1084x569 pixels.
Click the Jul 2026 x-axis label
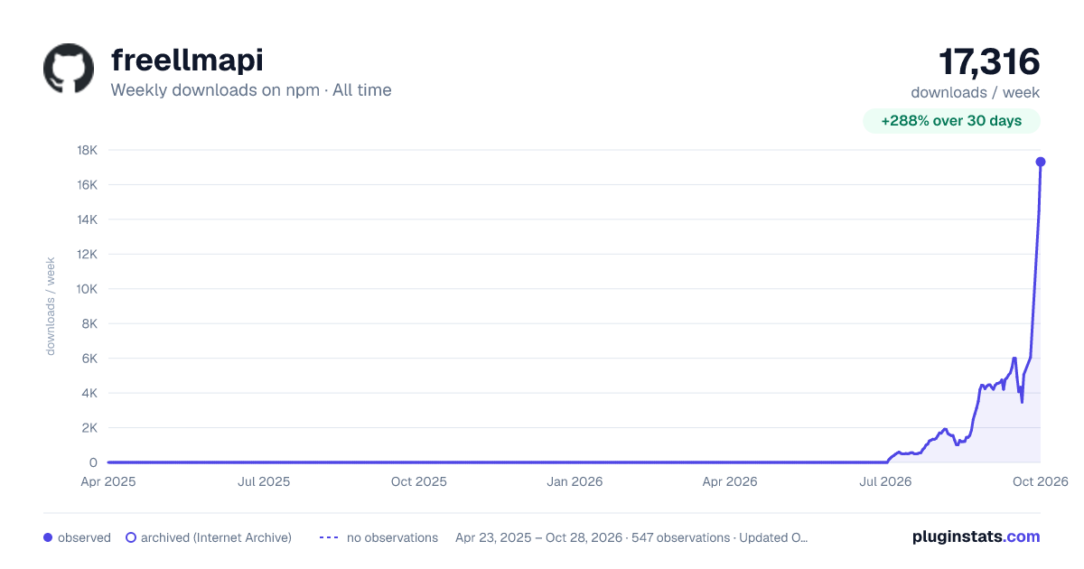(885, 481)
